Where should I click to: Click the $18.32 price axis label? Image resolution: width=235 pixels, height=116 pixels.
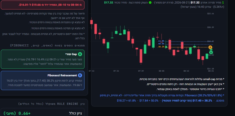210,41
